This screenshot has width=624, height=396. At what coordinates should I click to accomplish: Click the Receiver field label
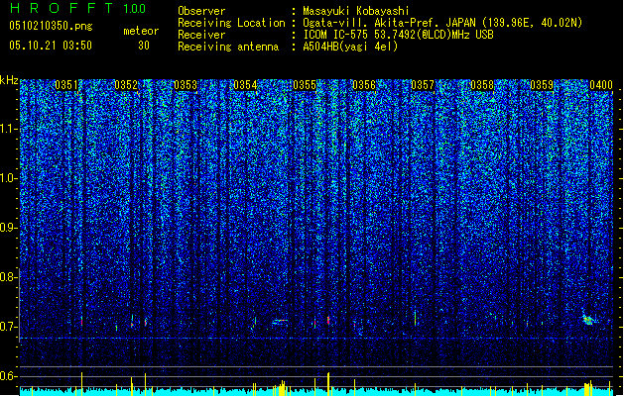point(201,35)
